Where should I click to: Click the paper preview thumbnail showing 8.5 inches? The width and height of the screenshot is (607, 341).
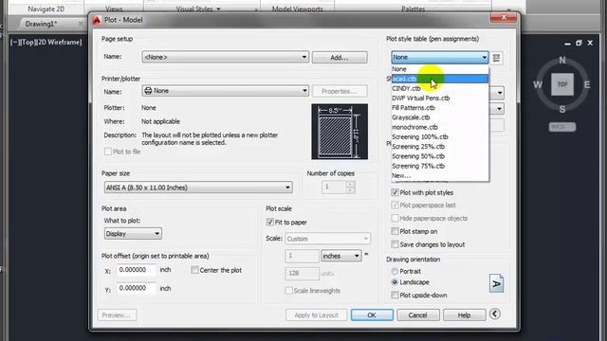point(340,132)
